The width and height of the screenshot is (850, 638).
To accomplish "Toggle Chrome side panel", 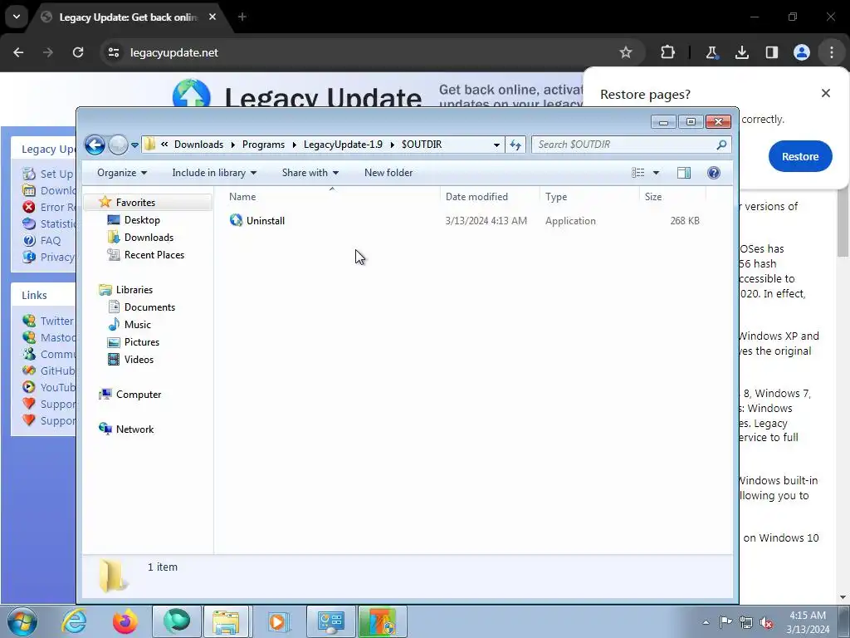I will [771, 52].
